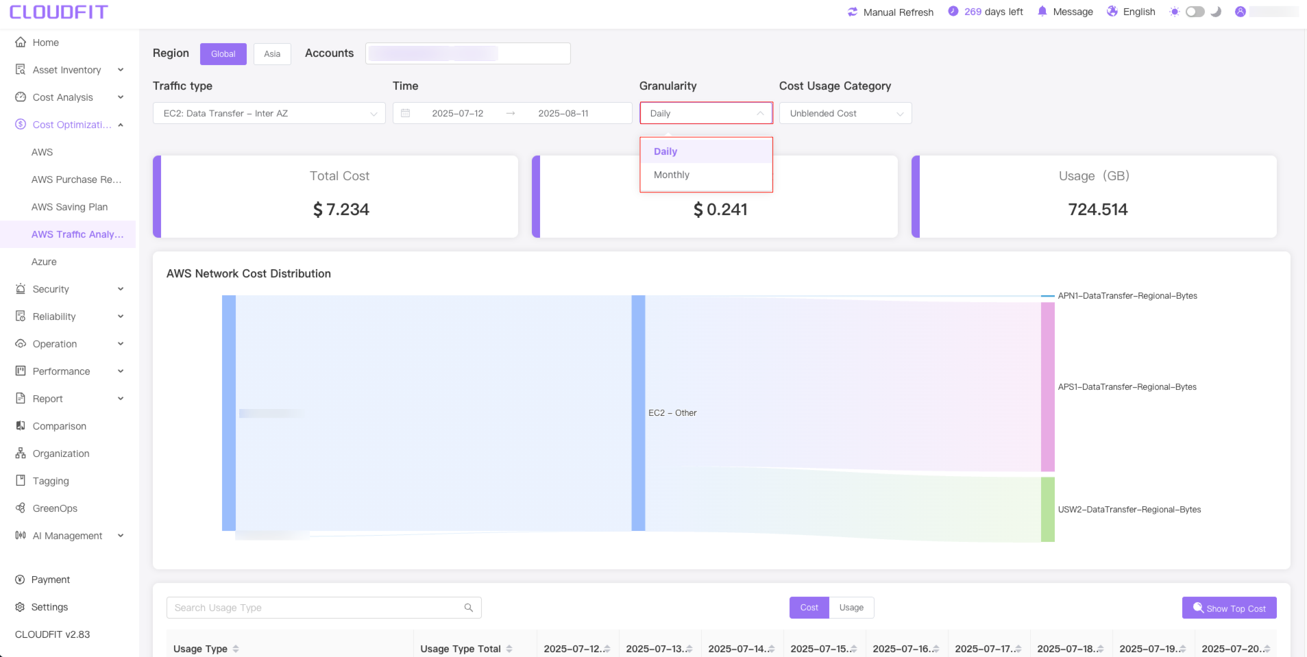Expand AI Management submenu chevron

tap(121, 535)
